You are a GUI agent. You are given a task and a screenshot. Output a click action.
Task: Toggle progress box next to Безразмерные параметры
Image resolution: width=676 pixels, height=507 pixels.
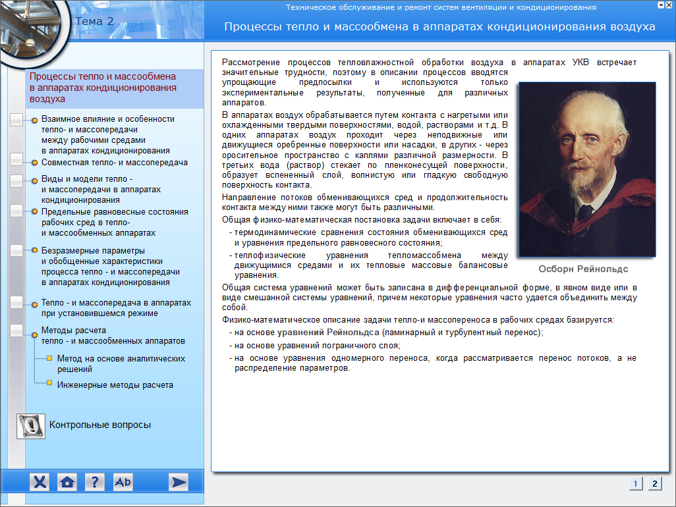click(x=16, y=251)
